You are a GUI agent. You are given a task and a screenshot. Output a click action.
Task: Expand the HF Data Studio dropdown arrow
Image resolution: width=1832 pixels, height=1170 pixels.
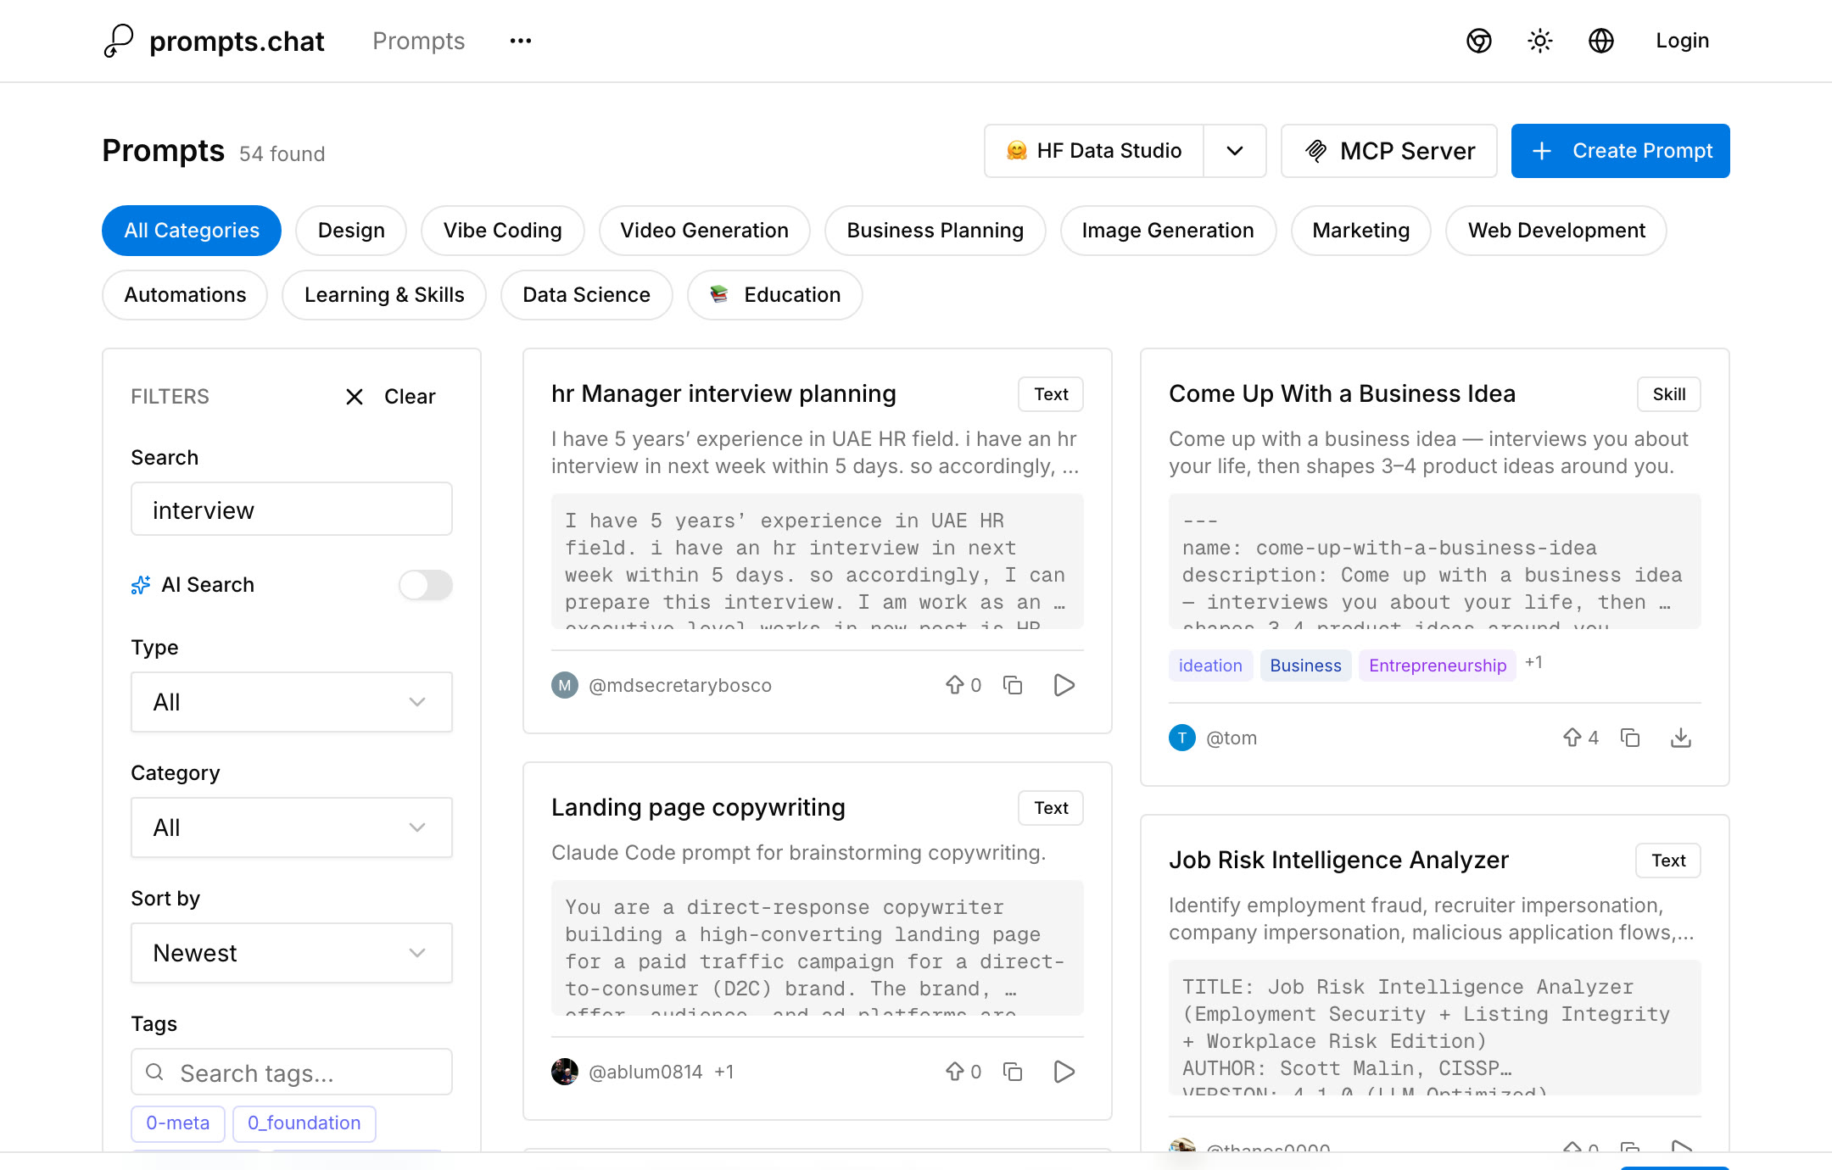(x=1235, y=151)
